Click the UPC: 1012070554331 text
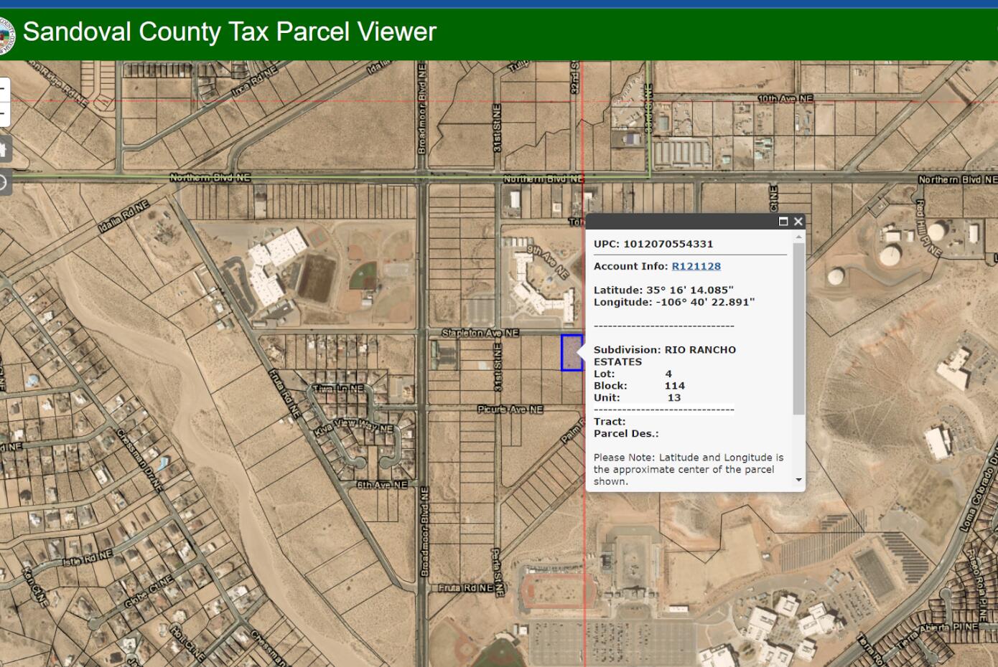The height and width of the screenshot is (667, 998). [x=653, y=244]
